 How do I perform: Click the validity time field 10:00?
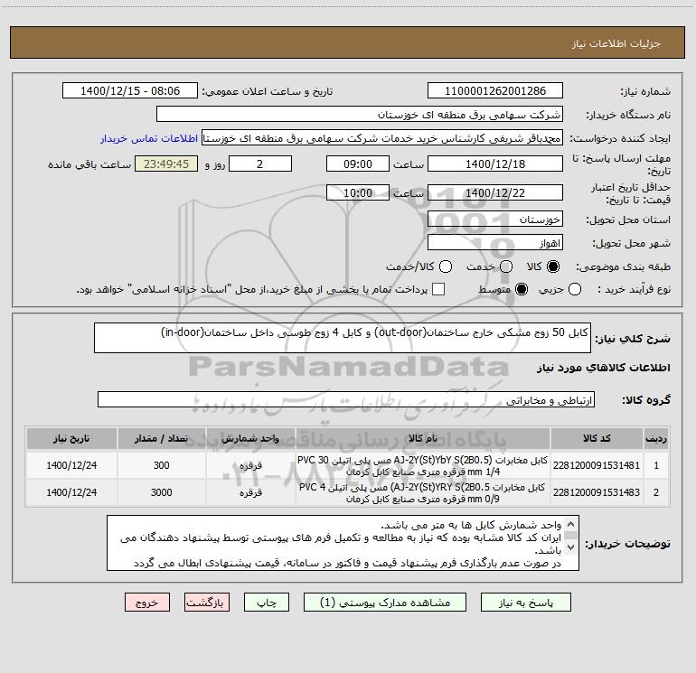click(358, 192)
